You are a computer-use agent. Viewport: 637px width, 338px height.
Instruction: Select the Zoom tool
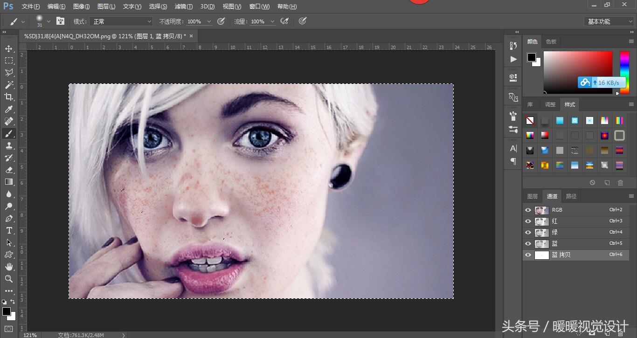pos(9,279)
